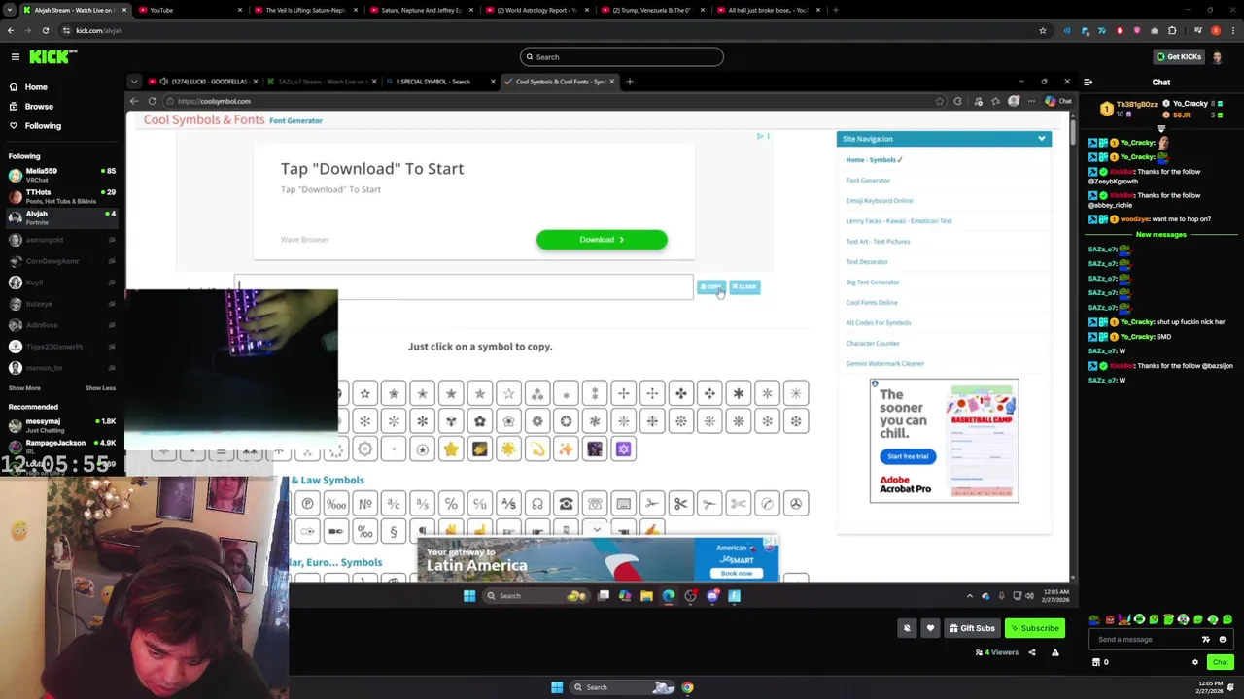The image size is (1244, 699).
Task: Copy the purple six-pointed star emoji
Action: click(x=623, y=449)
